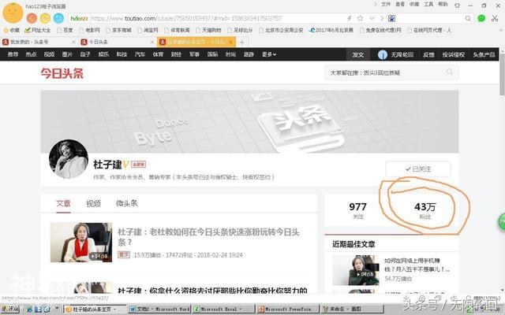The width and height of the screenshot is (505, 315).
Task: Open the 头条产品 menu
Action: pos(484,55)
